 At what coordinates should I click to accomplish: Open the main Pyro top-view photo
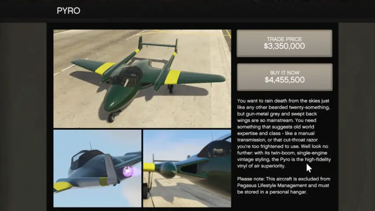coord(142,79)
